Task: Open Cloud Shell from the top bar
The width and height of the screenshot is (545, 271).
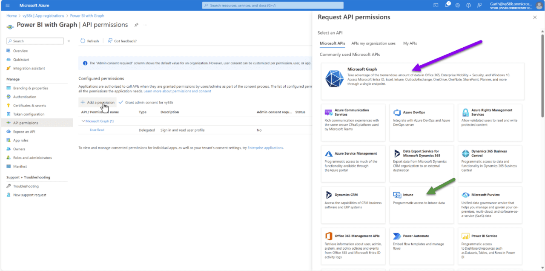Action: click(435, 5)
